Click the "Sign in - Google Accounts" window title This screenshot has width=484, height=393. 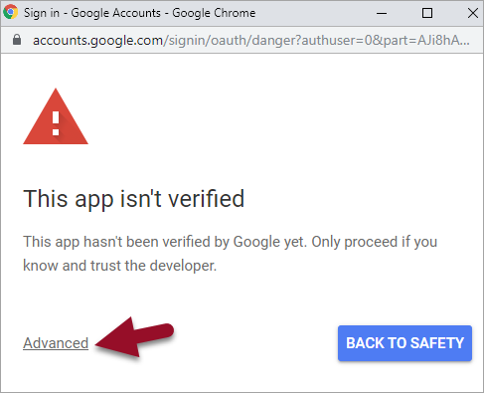92,13
